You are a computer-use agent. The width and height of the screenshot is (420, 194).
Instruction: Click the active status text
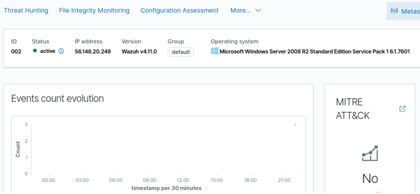pos(48,51)
